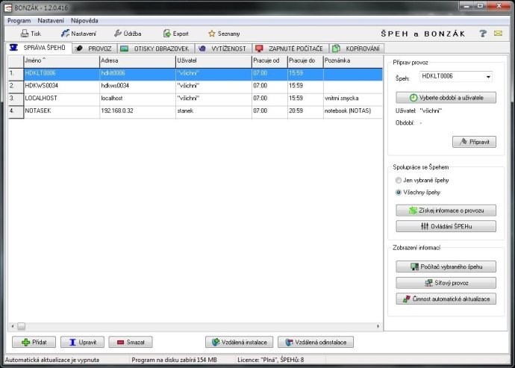Click the Tisk printer icon

(x=25, y=34)
